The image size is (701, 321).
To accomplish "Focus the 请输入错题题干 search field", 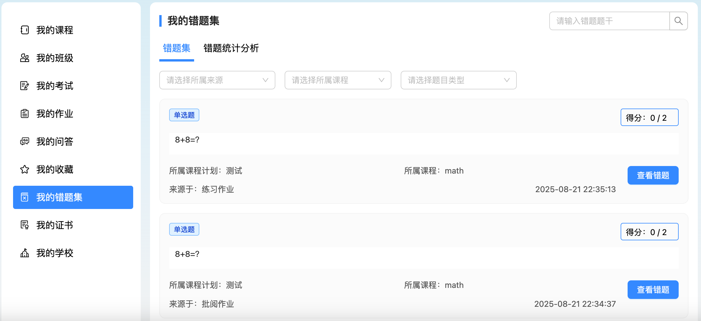I will pyautogui.click(x=609, y=21).
